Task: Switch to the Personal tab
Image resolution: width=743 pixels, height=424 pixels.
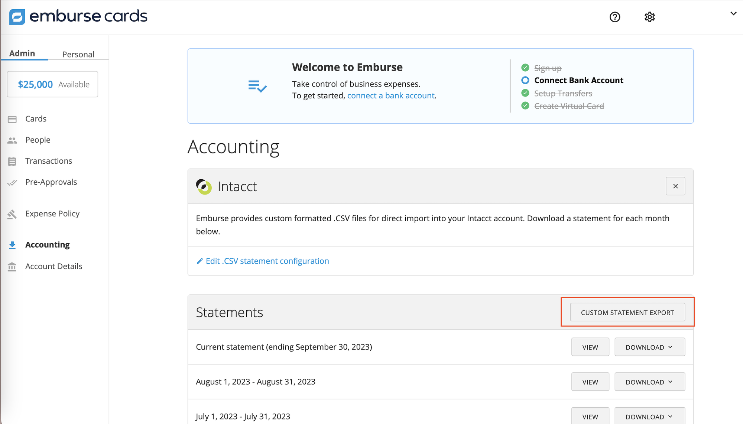Action: click(x=78, y=54)
